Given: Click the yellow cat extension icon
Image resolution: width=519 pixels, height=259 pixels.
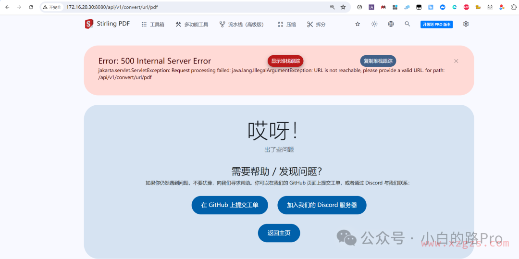Looking at the screenshot, I should point(478,7).
